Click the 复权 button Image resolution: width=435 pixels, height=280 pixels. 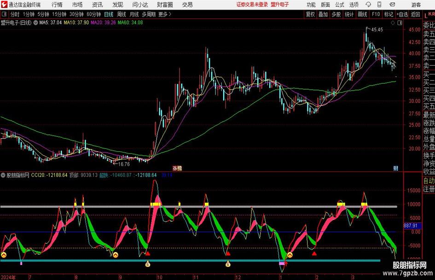[x=310, y=14]
